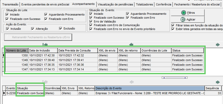Click the Aplicar button

(x=188, y=19)
